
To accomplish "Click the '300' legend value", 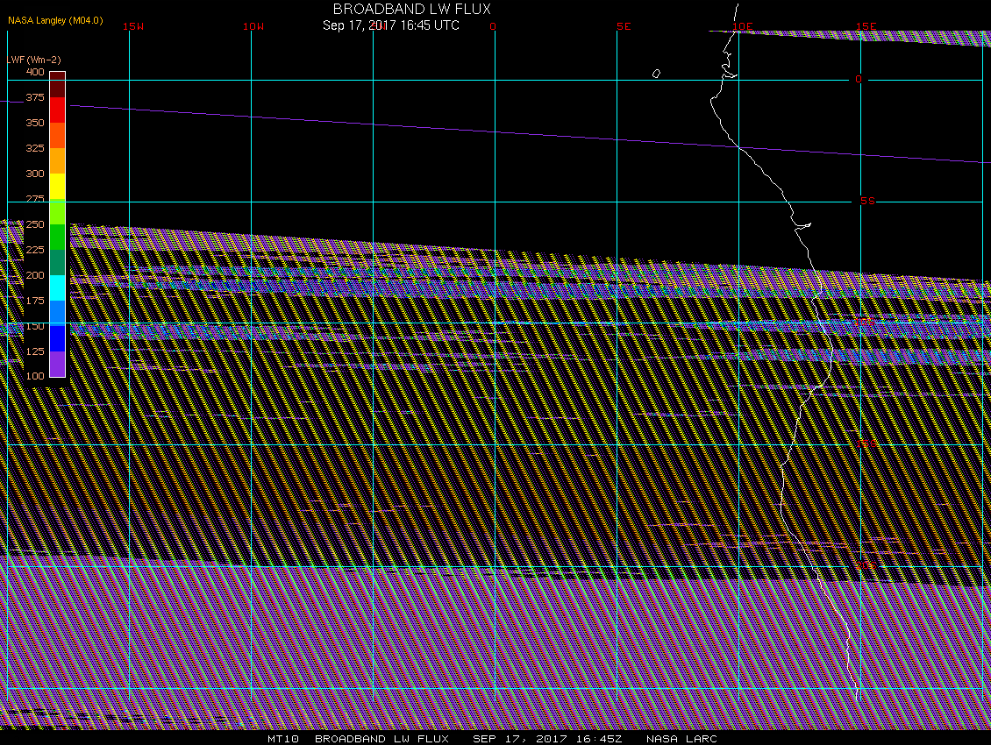I will (x=35, y=174).
